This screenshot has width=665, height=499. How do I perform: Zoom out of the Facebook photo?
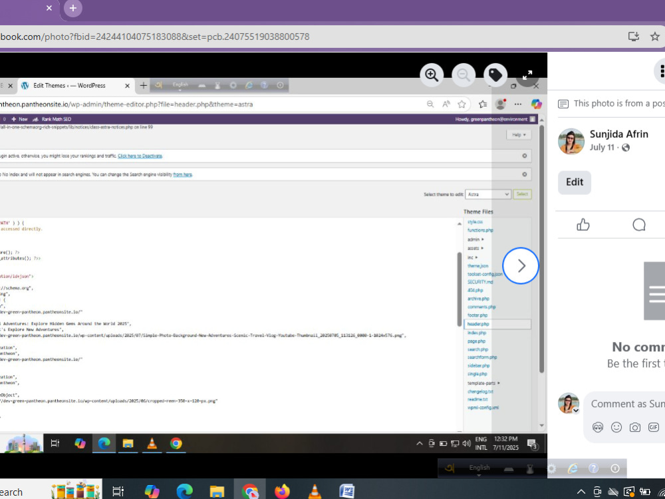click(463, 75)
